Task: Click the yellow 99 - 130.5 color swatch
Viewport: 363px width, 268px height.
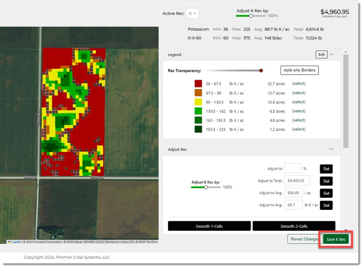Action: pyautogui.click(x=198, y=102)
